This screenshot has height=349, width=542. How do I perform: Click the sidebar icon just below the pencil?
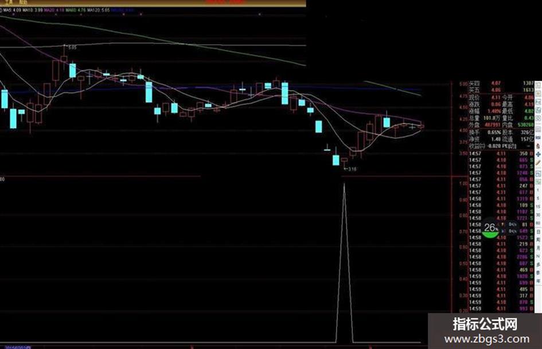point(538,173)
